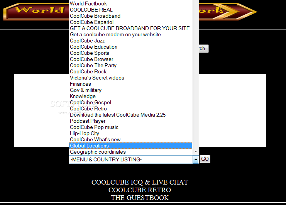Choose CoolCube Education from the menu
Viewport: 286px width, 205px height.
130,47
